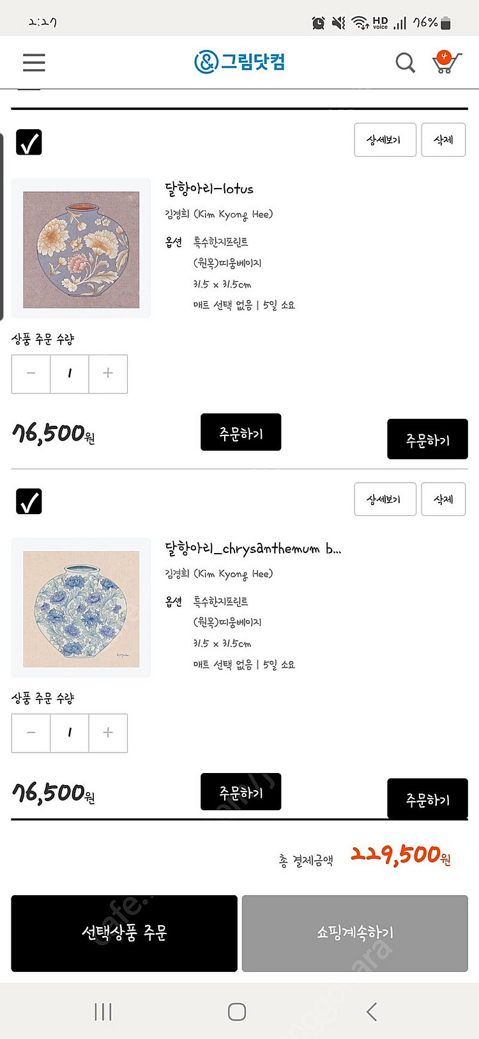Tap the 그림닷컴 logo
The image size is (479, 1039).
(x=240, y=62)
